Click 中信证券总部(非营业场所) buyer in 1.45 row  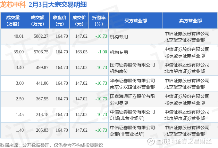pos(132,115)
